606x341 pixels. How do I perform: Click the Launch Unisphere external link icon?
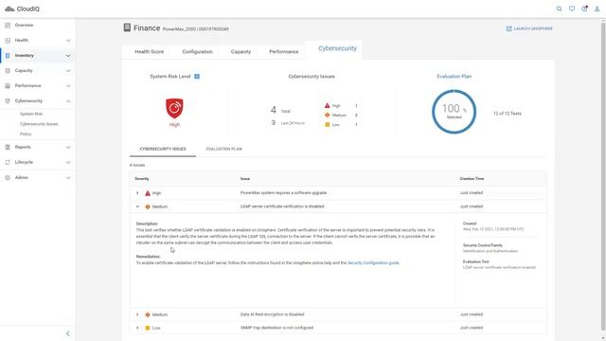508,28
